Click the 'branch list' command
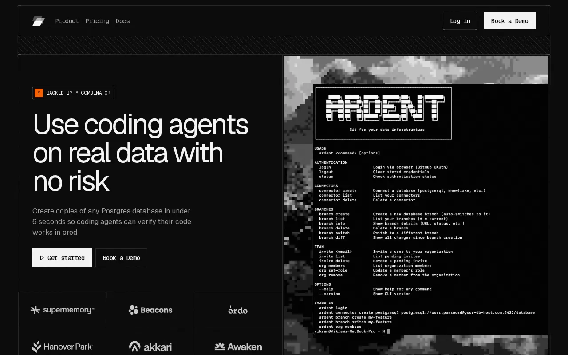The height and width of the screenshot is (355, 568). [x=332, y=219]
